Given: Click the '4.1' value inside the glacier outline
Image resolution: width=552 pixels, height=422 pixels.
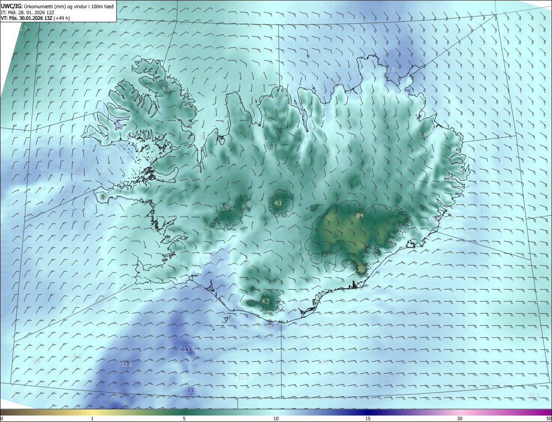Looking at the screenshot, I should 278,203.
